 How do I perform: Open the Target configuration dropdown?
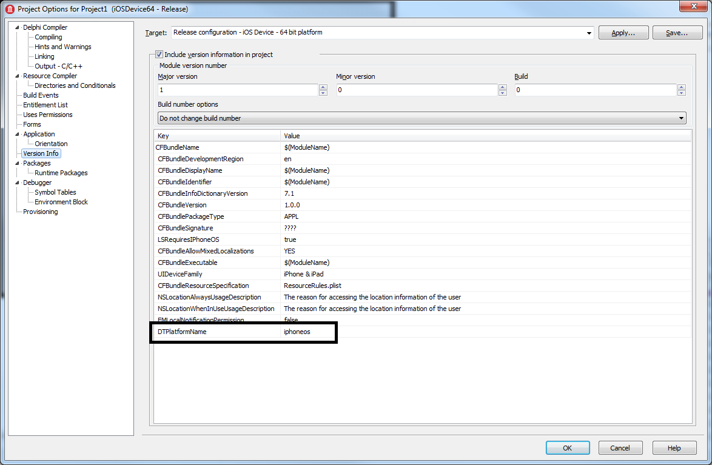[589, 33]
